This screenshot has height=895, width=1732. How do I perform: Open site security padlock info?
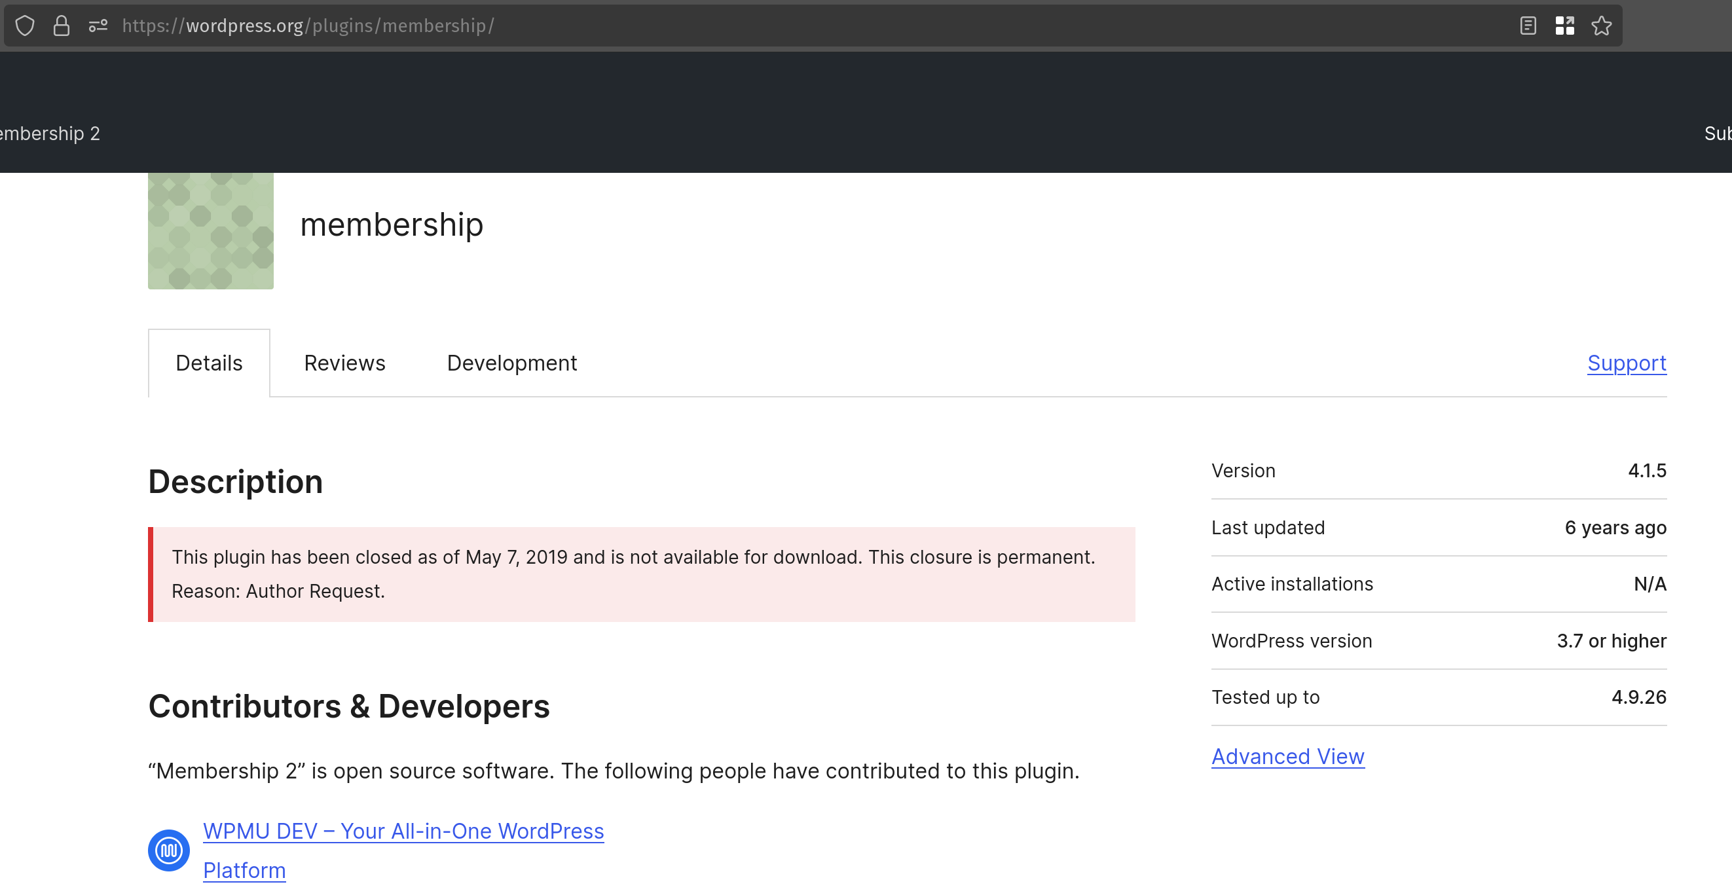(61, 26)
